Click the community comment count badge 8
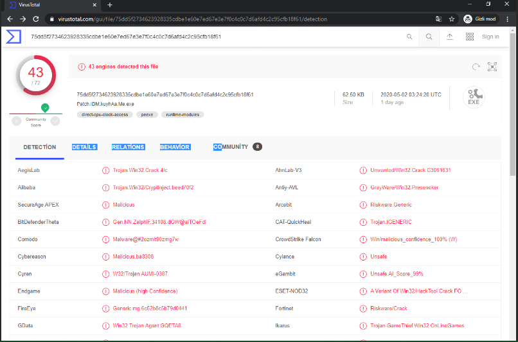This screenshot has width=518, height=342. tap(257, 147)
